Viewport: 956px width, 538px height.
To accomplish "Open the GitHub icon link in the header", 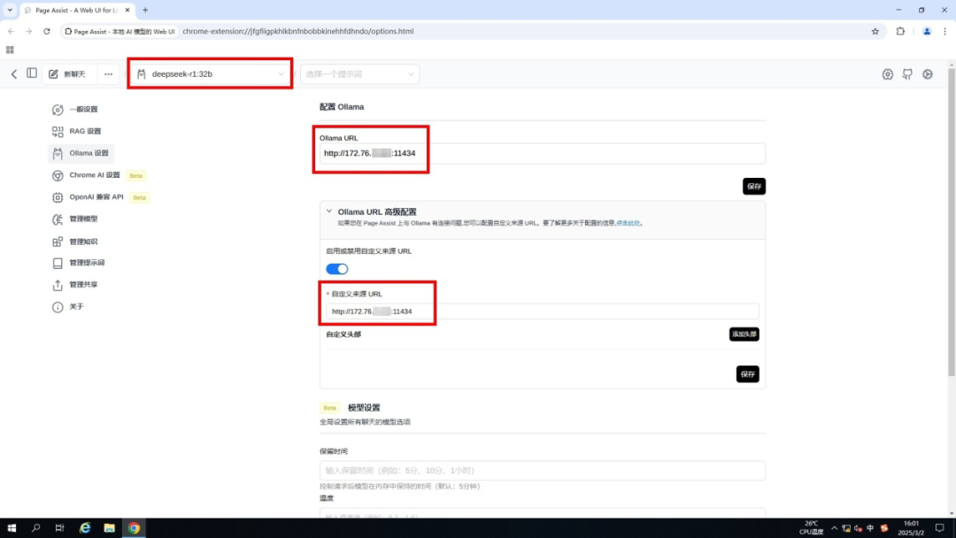I will pyautogui.click(x=907, y=74).
